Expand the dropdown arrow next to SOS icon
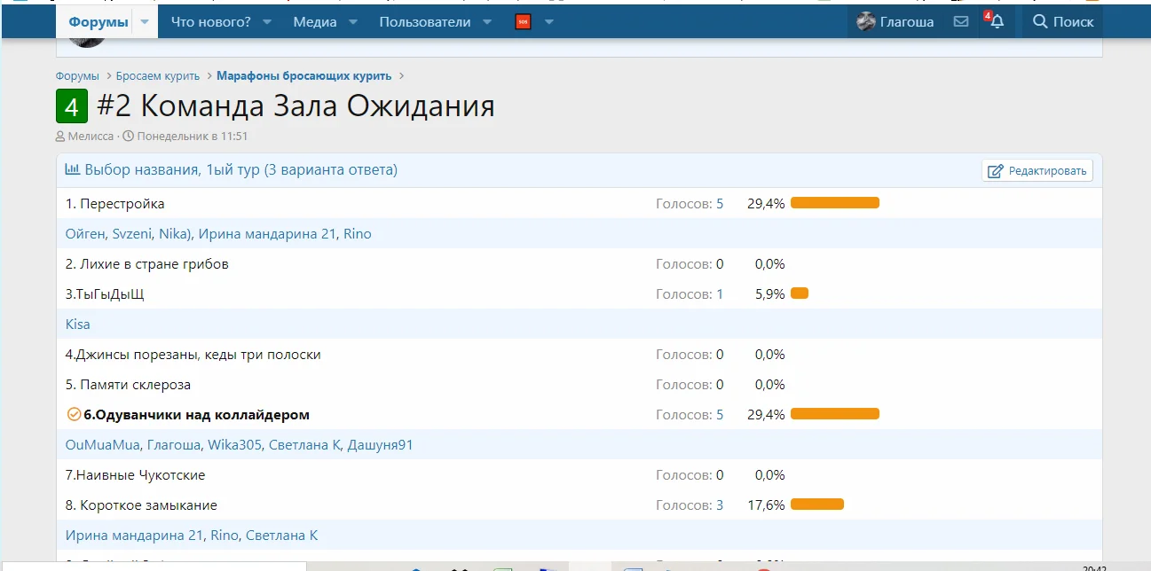The image size is (1151, 571). (x=549, y=22)
